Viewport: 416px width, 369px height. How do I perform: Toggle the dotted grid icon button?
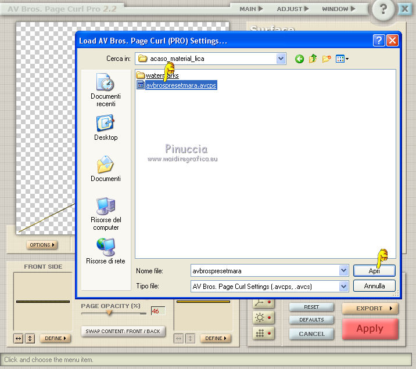(263, 333)
